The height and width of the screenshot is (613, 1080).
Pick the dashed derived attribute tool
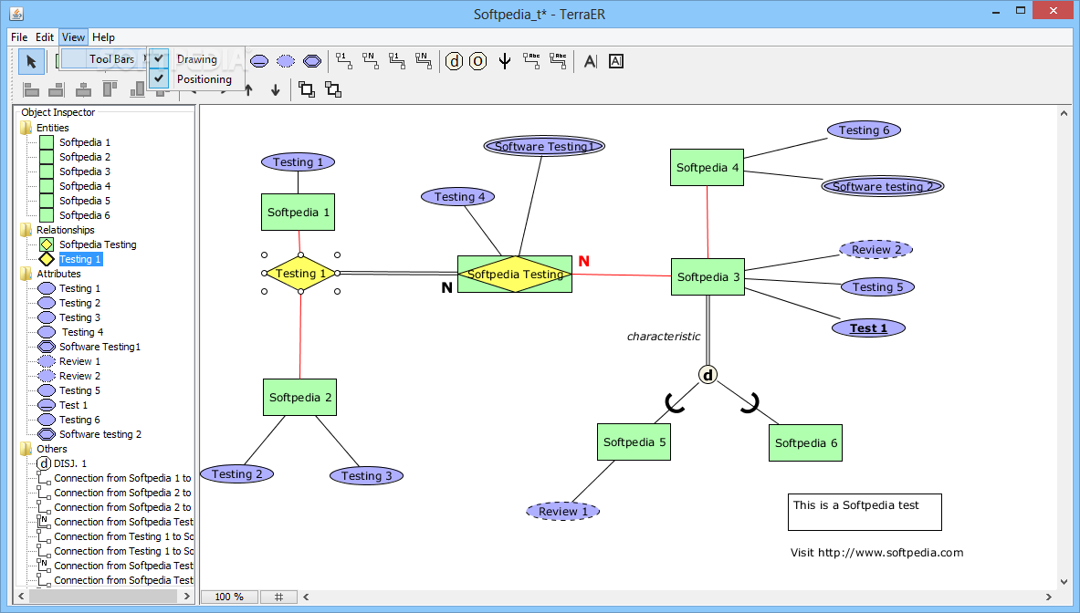[285, 62]
